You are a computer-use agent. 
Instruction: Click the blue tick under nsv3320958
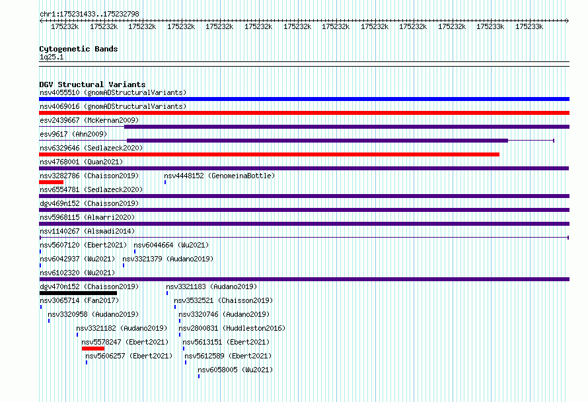click(x=49, y=321)
